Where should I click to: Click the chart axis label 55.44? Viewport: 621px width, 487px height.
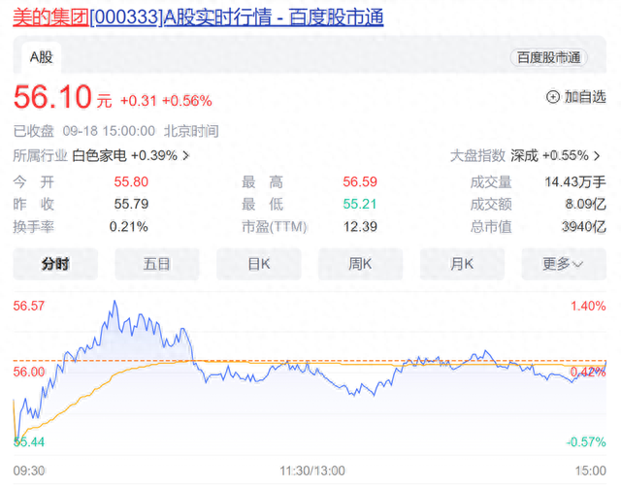point(29,441)
